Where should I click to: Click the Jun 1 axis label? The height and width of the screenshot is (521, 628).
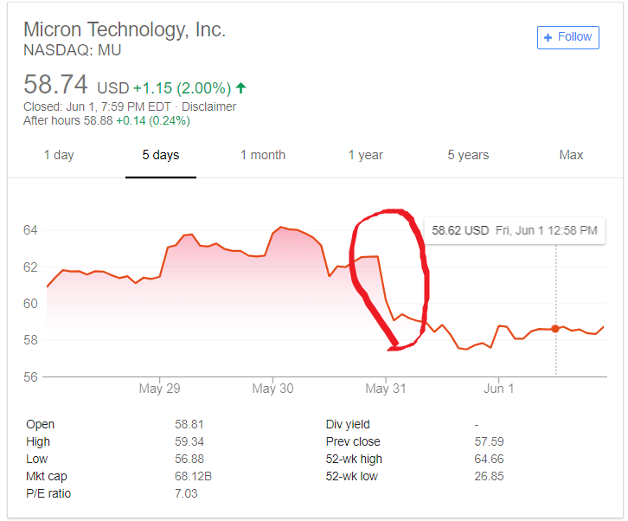[498, 389]
